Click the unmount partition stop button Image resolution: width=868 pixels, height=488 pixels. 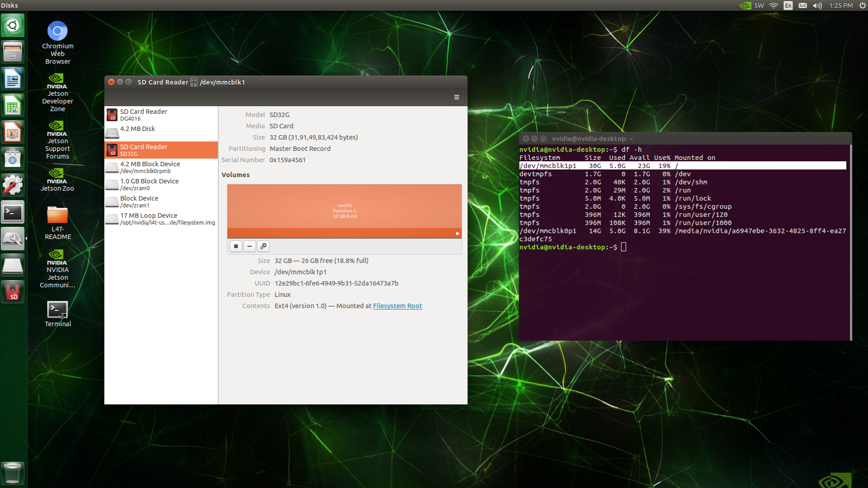pos(236,246)
